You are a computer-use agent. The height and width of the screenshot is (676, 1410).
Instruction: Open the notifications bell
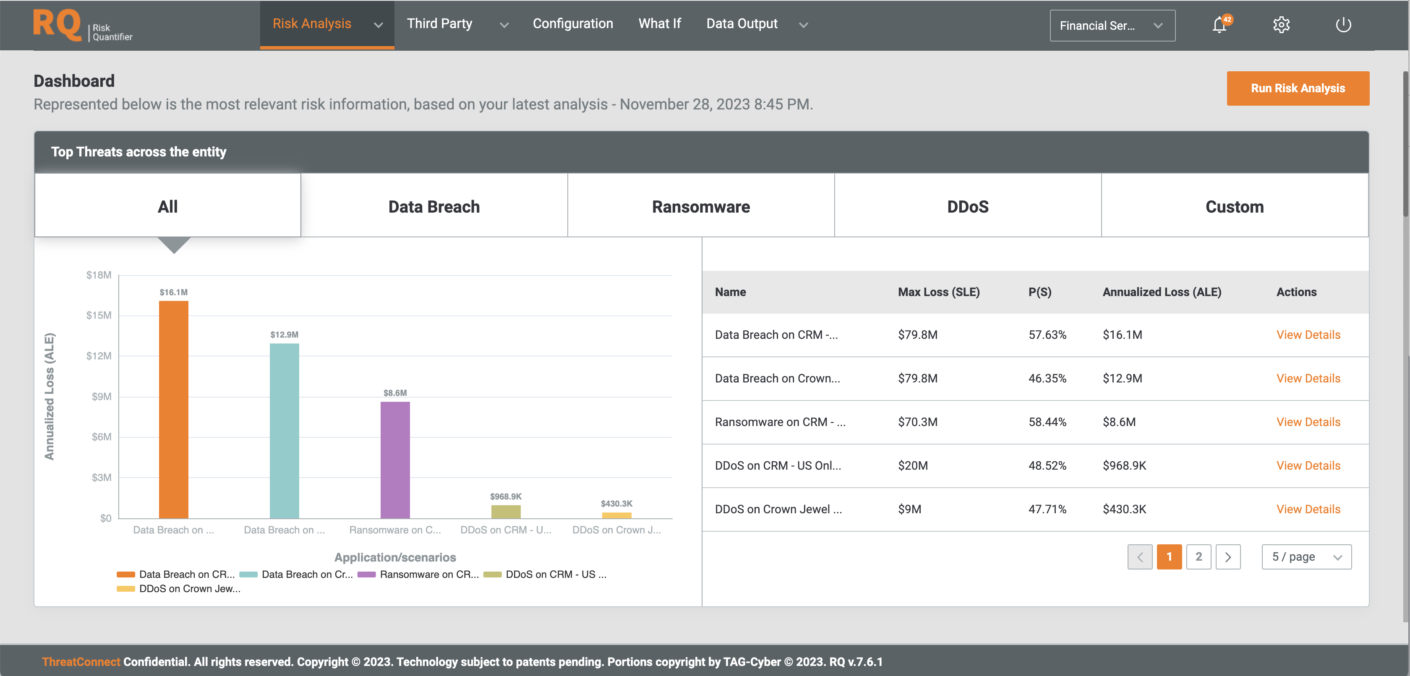pos(1219,25)
